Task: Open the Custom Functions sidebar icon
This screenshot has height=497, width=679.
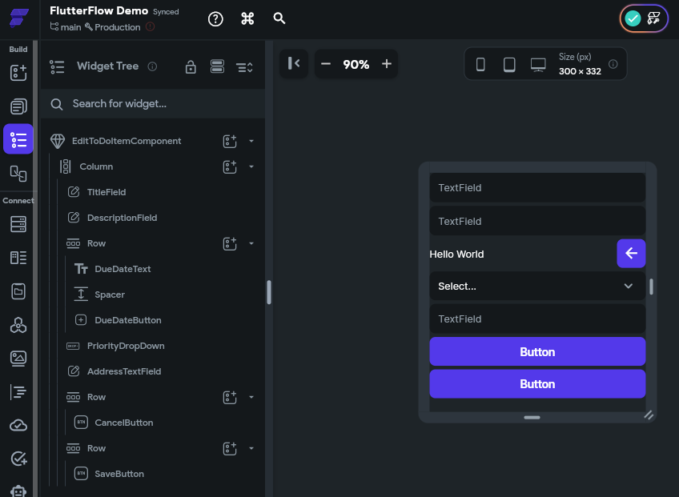Action: click(18, 392)
